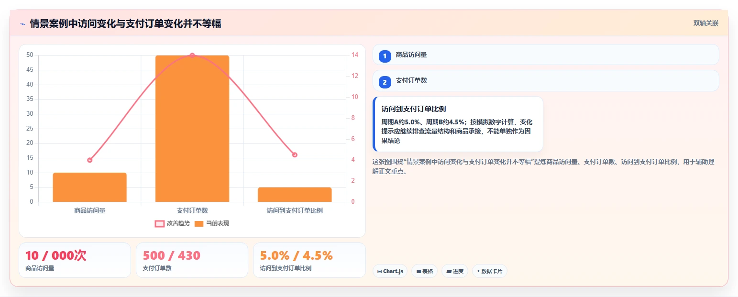738x297 pixels.
Task: Click the icon in the 数据卡片 chip
Action: point(478,271)
